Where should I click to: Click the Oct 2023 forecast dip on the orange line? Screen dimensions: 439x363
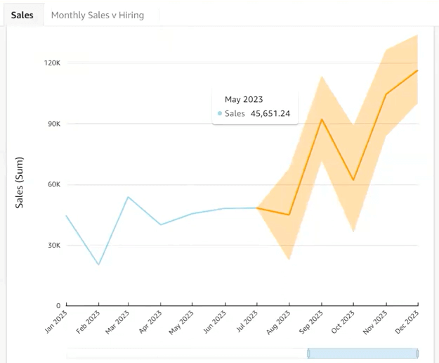[353, 179]
